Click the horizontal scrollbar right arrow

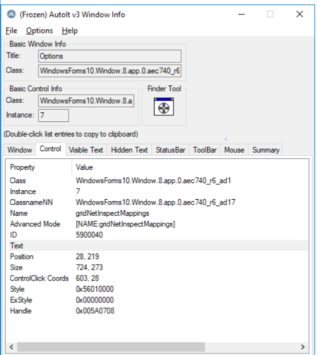coord(302,347)
